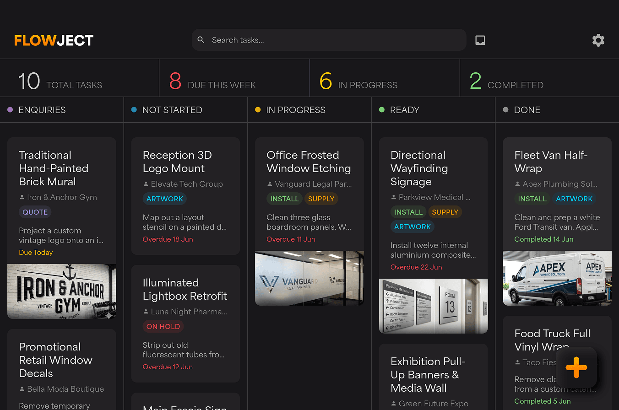Click the Flowject logo
The width and height of the screenshot is (619, 410).
coord(54,40)
